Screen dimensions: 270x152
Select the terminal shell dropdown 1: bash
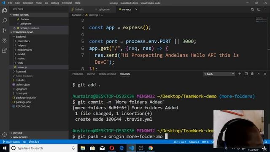tap(219, 74)
